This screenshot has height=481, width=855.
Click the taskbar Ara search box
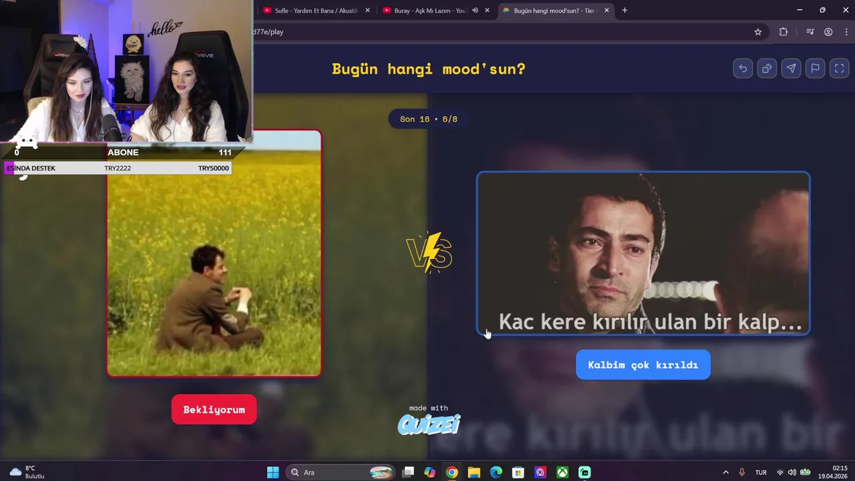[341, 472]
